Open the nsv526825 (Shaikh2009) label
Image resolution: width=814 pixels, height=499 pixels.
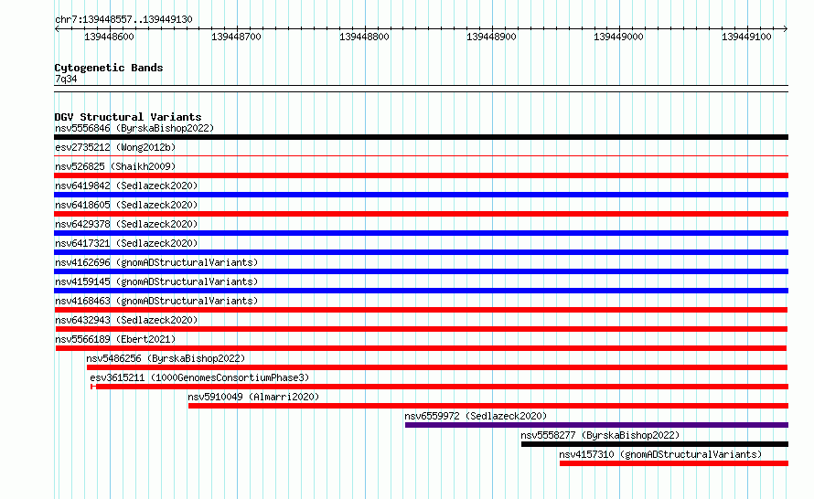[115, 166]
